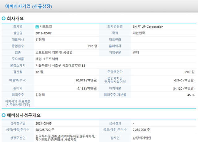Select settlement month value 12 월

(39, 72)
